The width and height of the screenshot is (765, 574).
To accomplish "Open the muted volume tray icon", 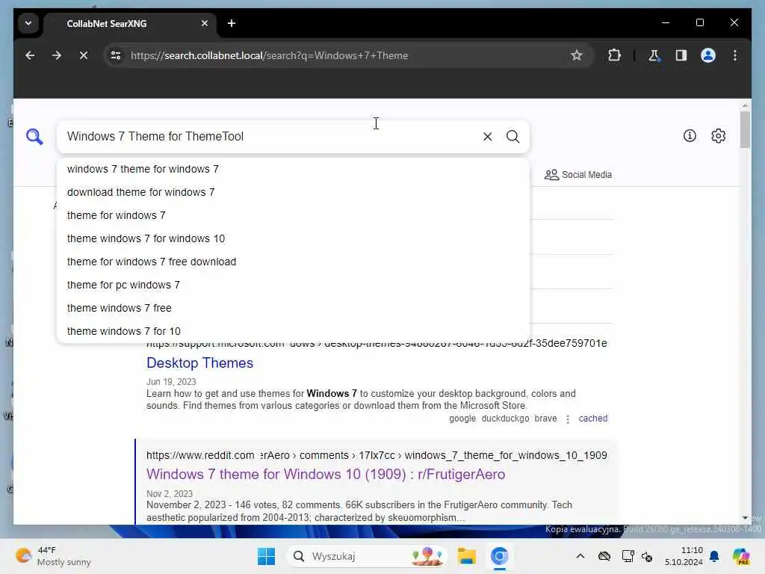I will [647, 556].
